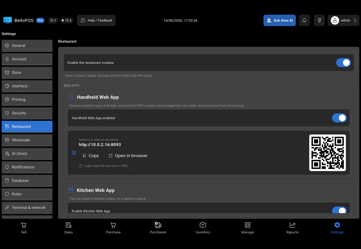This screenshot has width=361, height=249.
Task: Open AI (Ares) settings
Action: point(27,154)
